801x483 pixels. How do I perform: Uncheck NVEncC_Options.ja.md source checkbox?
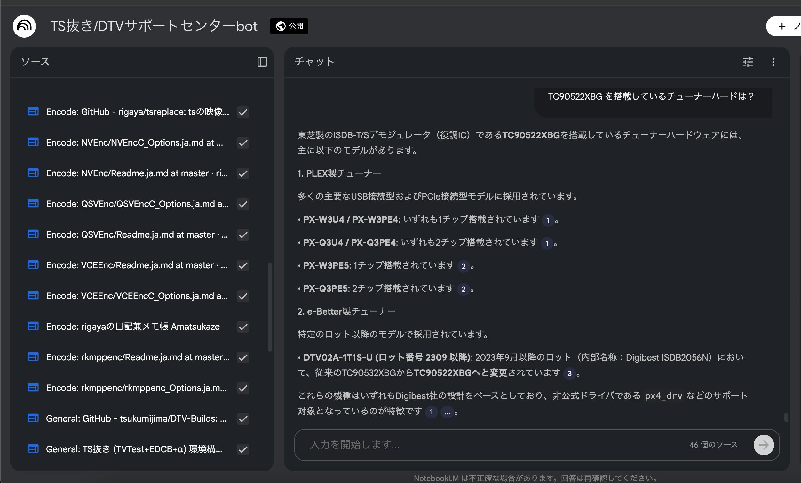(243, 143)
